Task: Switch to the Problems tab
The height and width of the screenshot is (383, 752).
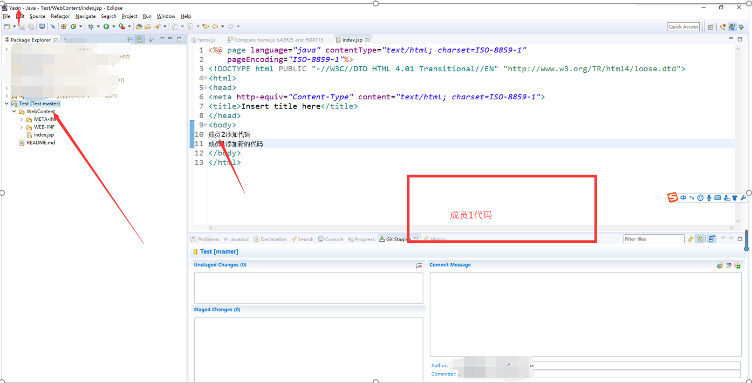Action: [x=205, y=239]
